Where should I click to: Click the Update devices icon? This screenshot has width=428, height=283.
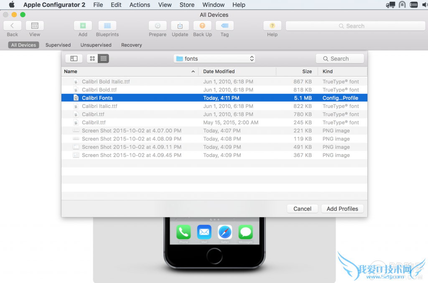[180, 26]
